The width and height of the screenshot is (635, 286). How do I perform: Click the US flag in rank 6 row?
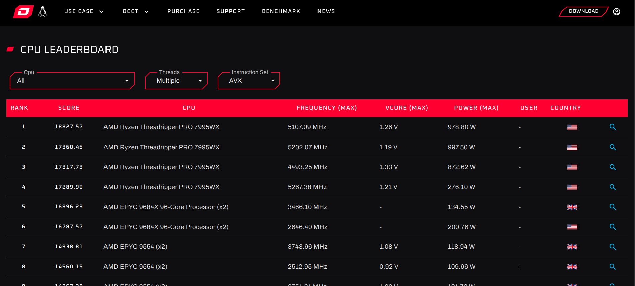pos(572,227)
